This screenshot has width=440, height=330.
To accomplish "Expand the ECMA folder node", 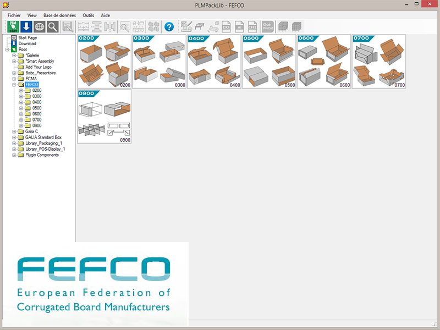I will coord(14,79).
